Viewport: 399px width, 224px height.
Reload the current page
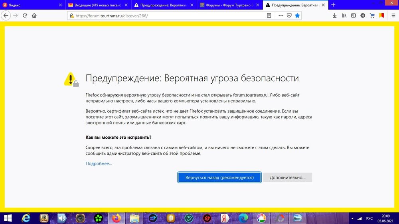point(25,16)
